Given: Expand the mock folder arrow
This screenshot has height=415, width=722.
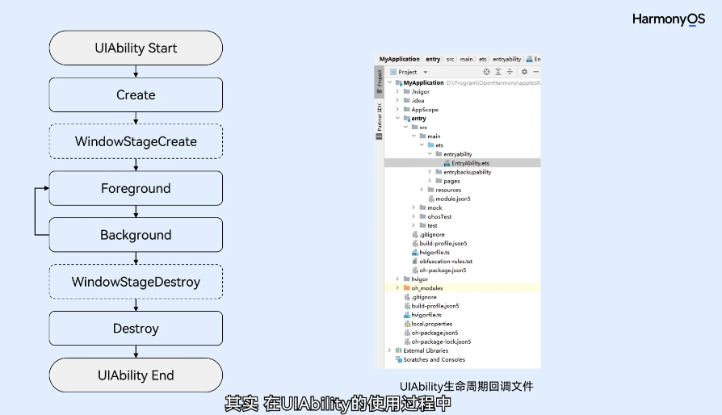Looking at the screenshot, I should click(x=413, y=207).
